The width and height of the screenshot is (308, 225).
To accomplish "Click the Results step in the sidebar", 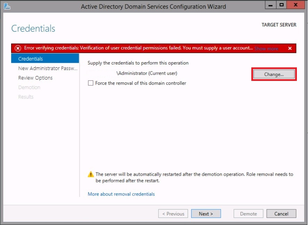I will (x=26, y=97).
